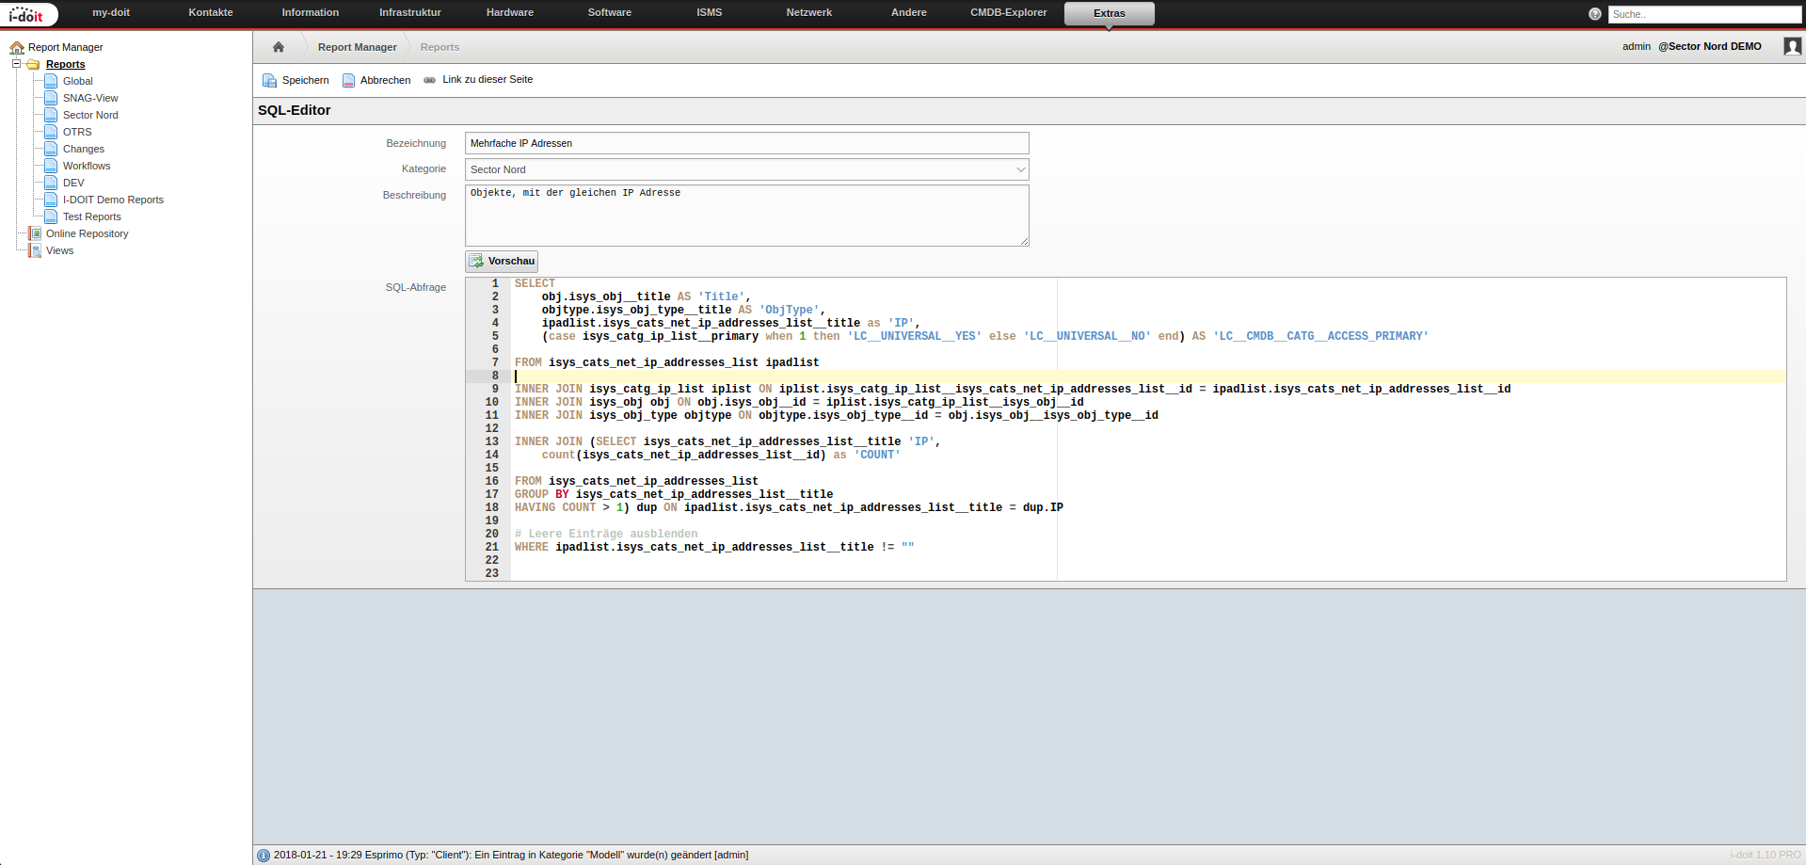The height and width of the screenshot is (865, 1806).
Task: Click the Sector Nord page icon
Action: (x=51, y=115)
